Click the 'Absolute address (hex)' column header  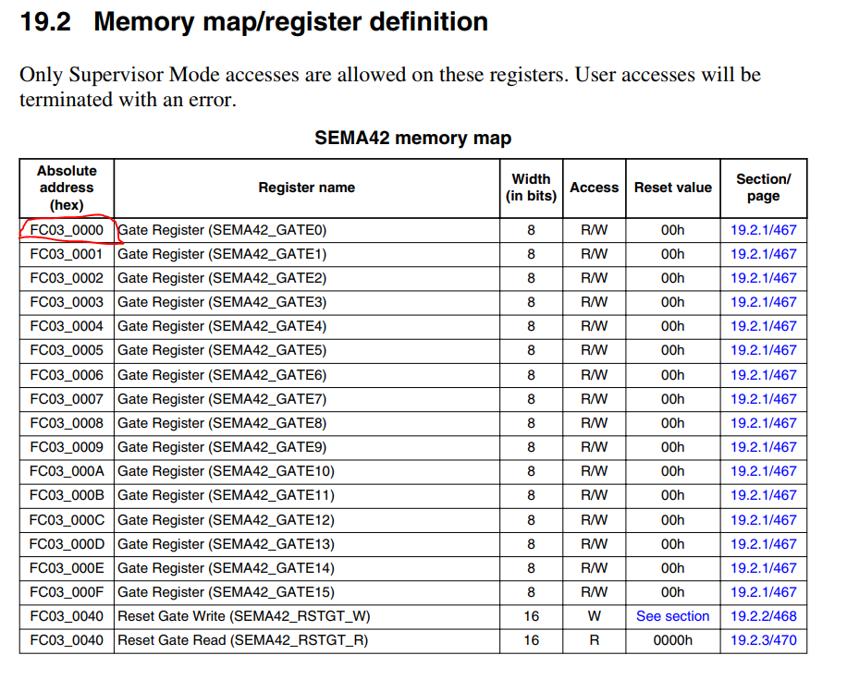[67, 188]
